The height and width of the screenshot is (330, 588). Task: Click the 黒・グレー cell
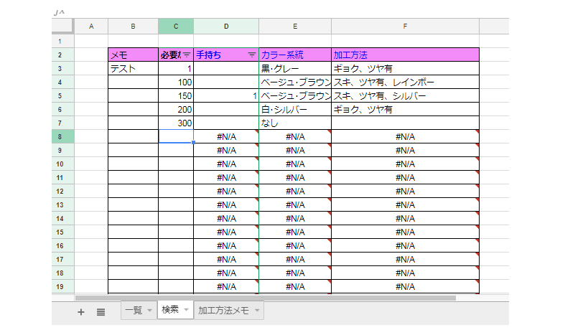295,69
